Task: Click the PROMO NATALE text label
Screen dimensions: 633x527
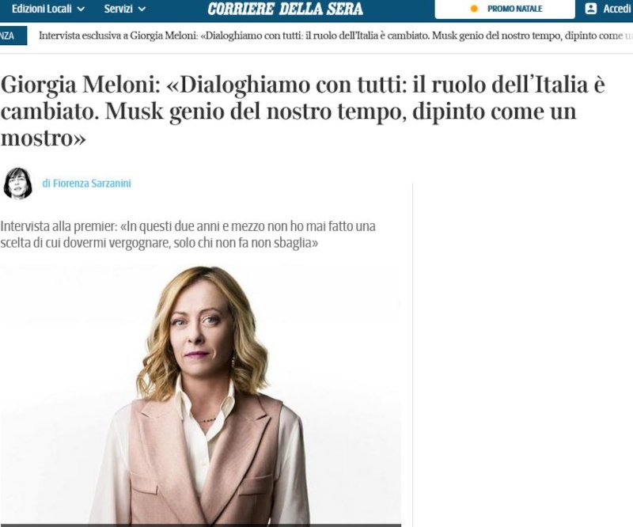Action: [515, 9]
